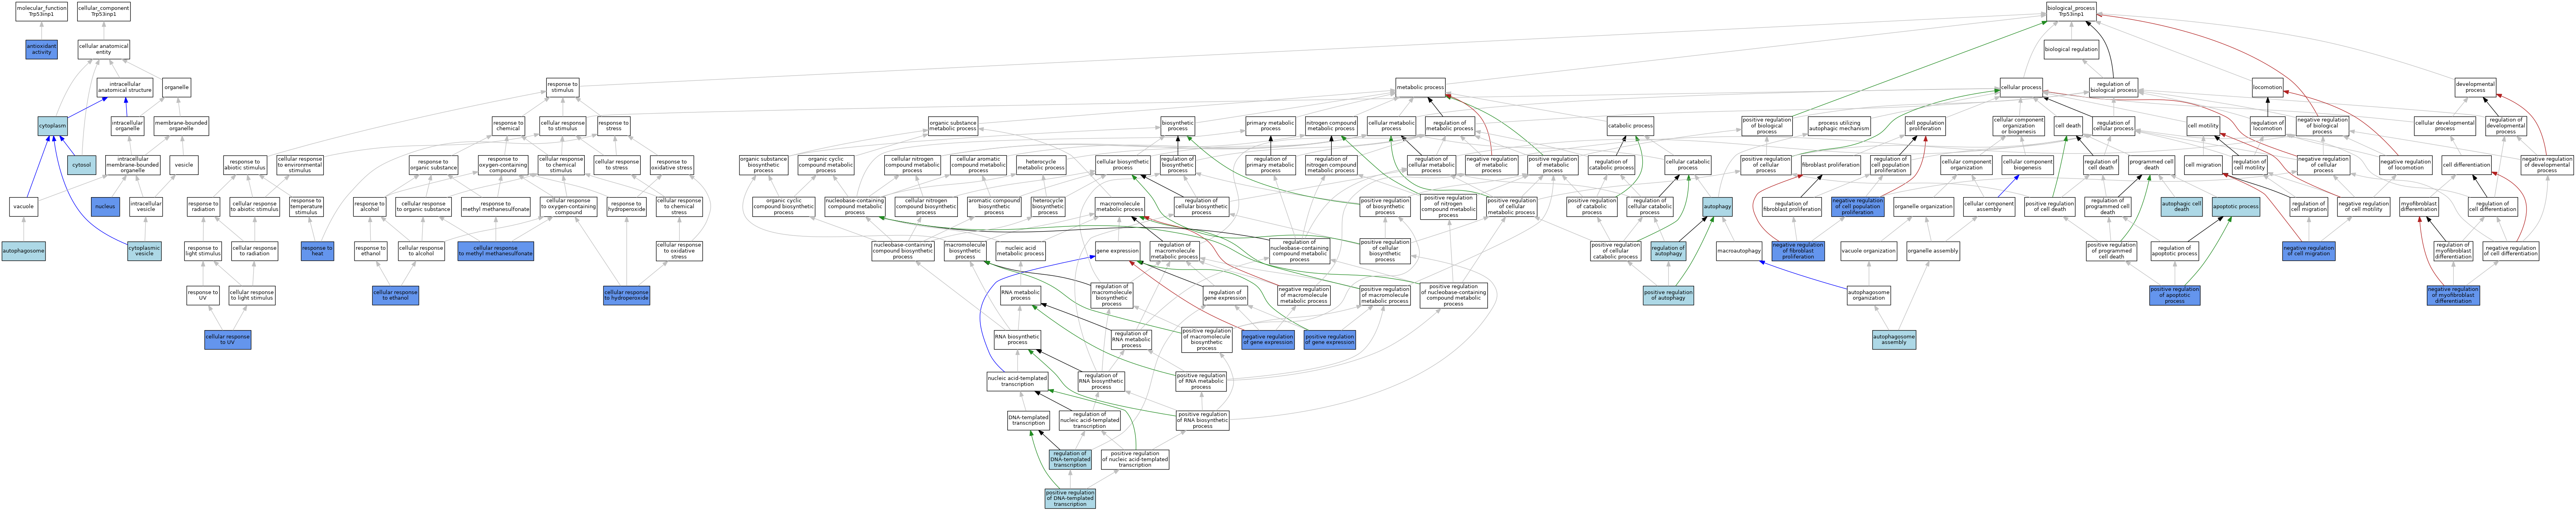
Task: Select the 'macroautophagy' node
Action: (x=1739, y=251)
